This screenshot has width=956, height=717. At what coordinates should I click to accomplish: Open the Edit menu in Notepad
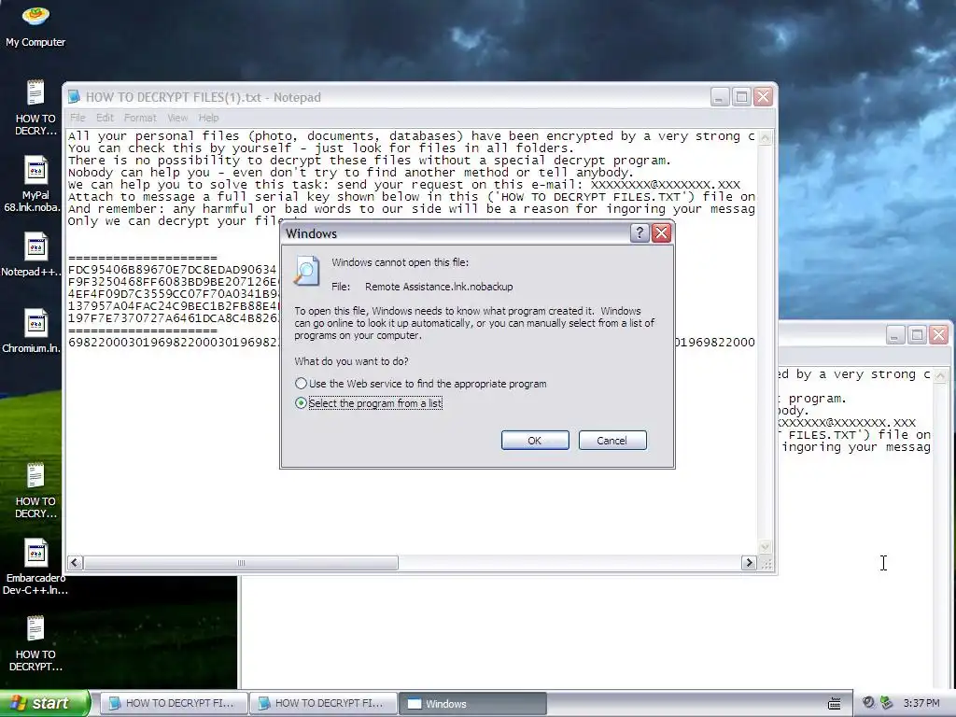coord(105,118)
